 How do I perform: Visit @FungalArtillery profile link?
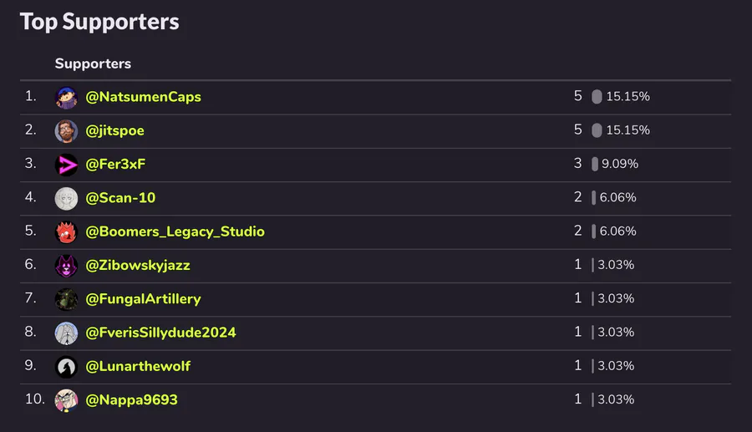pos(144,298)
